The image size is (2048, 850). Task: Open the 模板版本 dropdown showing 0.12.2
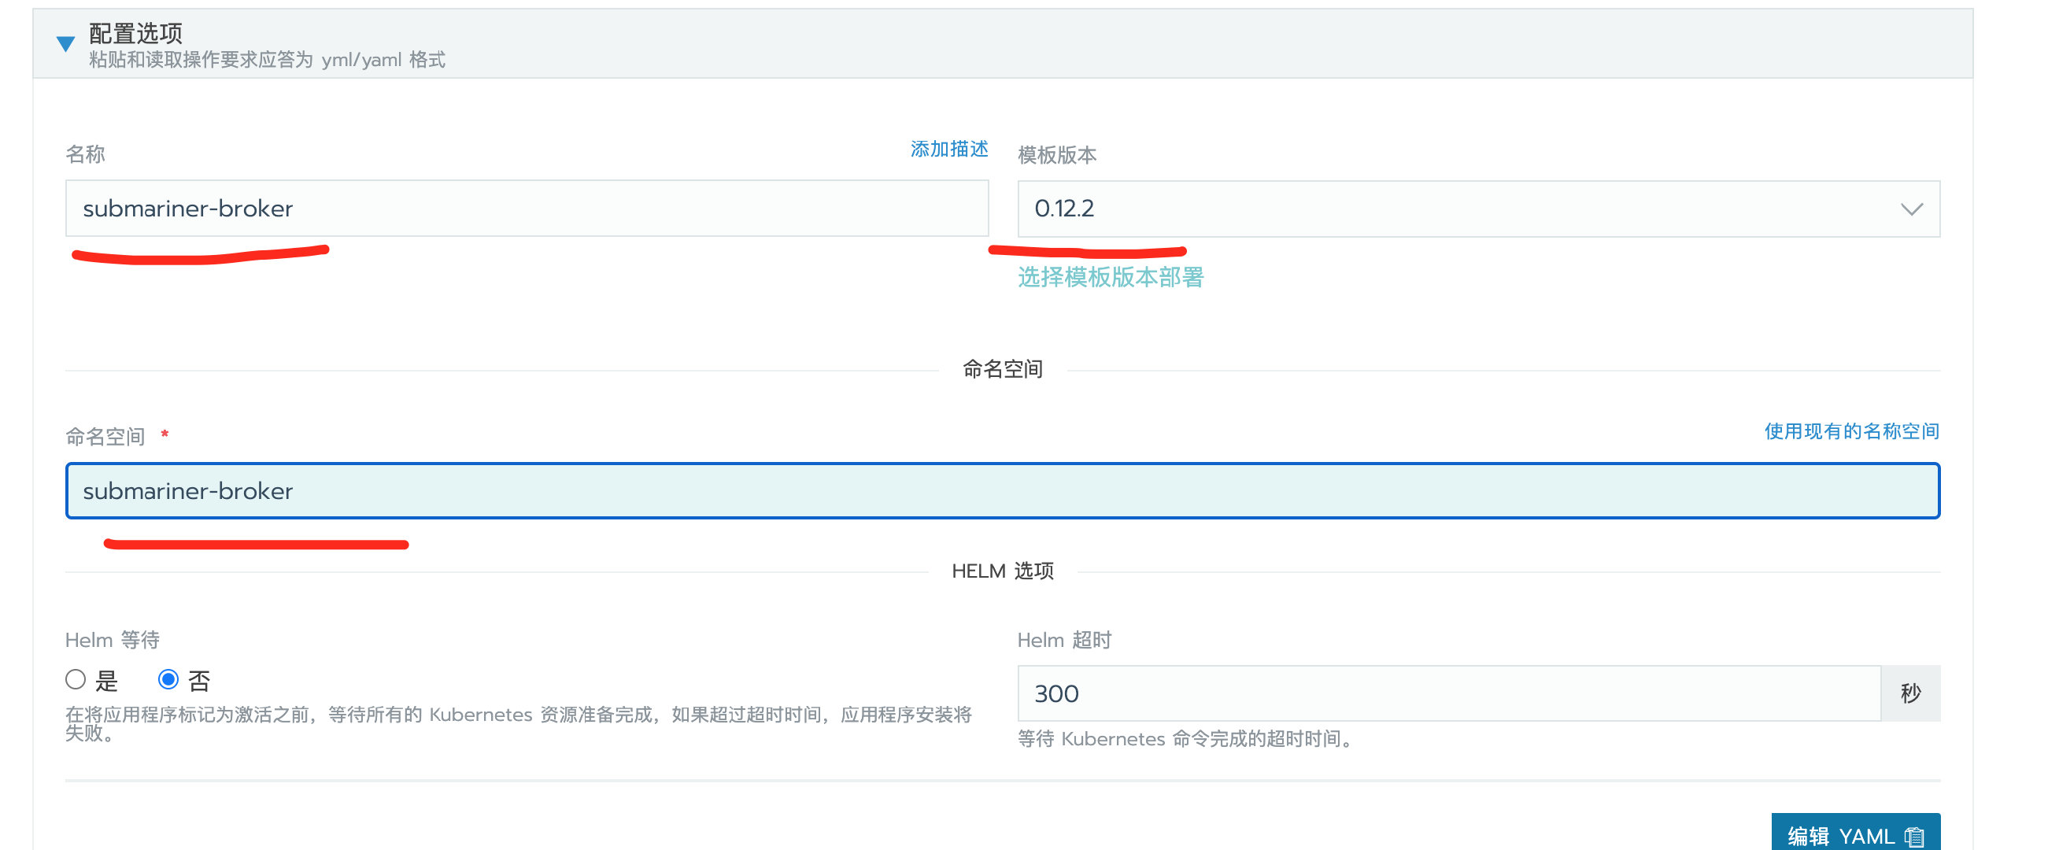1478,209
